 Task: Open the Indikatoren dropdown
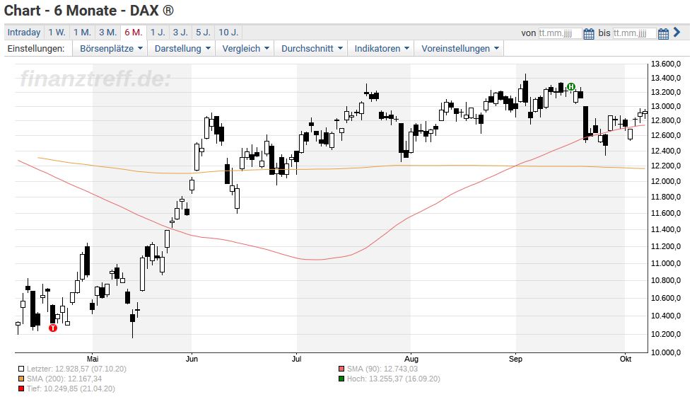click(382, 49)
